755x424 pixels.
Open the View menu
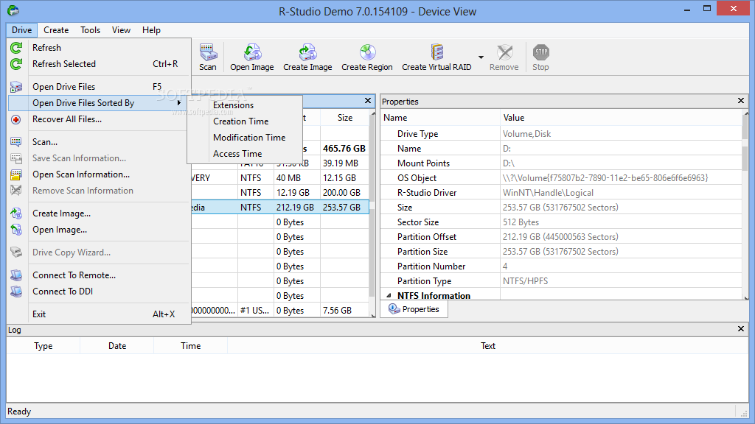click(121, 29)
